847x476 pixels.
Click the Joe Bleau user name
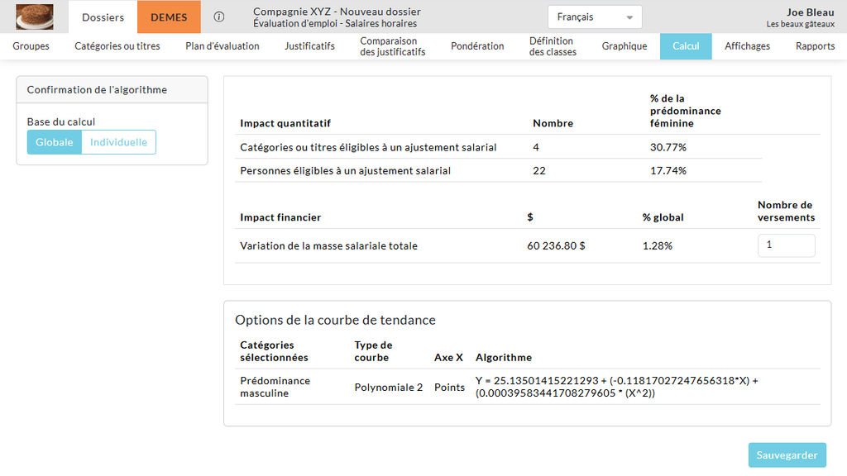click(x=811, y=12)
